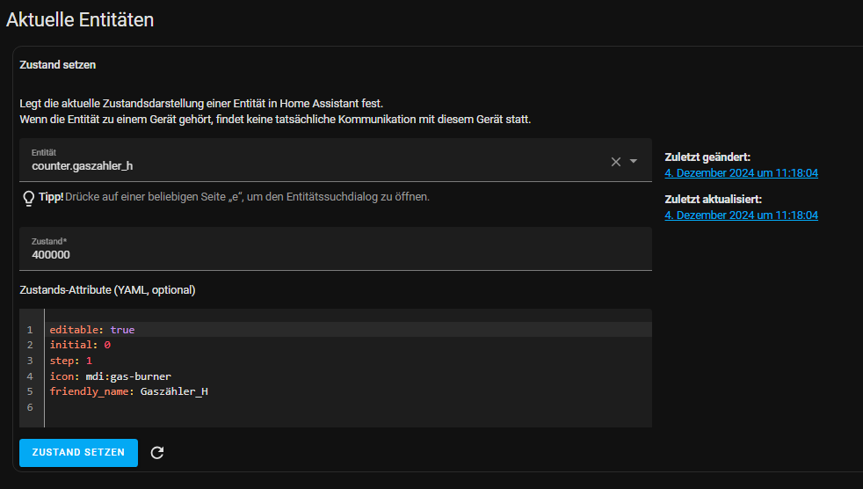This screenshot has width=863, height=489.
Task: Click line number 4 in editor gutter
Action: click(x=30, y=376)
